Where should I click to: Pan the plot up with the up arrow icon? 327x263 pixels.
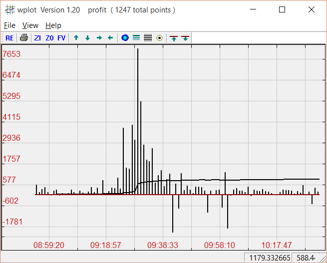tap(76, 38)
